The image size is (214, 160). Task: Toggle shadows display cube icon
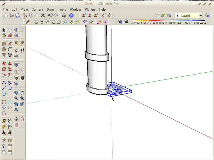point(126,21)
